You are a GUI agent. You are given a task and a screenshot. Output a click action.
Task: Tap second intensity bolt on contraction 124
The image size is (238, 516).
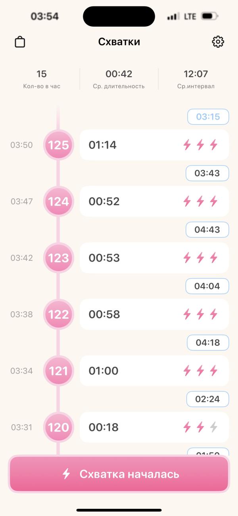point(200,202)
